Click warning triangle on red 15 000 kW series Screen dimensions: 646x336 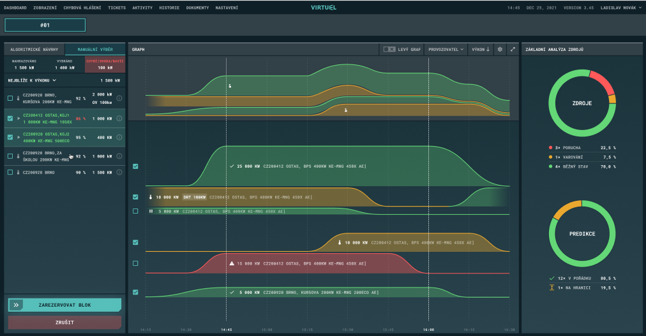232,263
